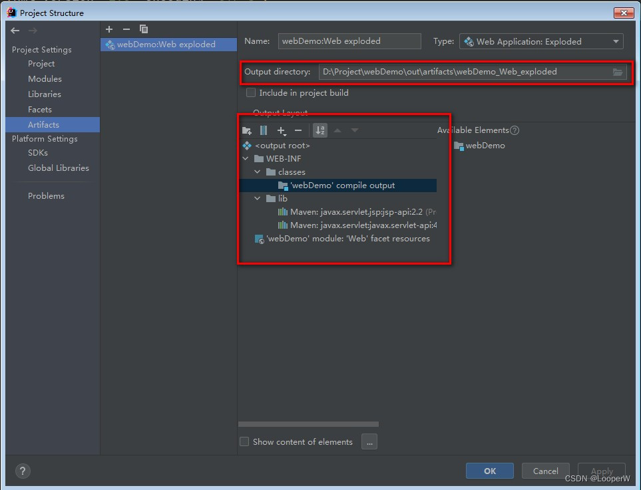The width and height of the screenshot is (641, 490).
Task: Remove element from output layout
Action: point(298,131)
